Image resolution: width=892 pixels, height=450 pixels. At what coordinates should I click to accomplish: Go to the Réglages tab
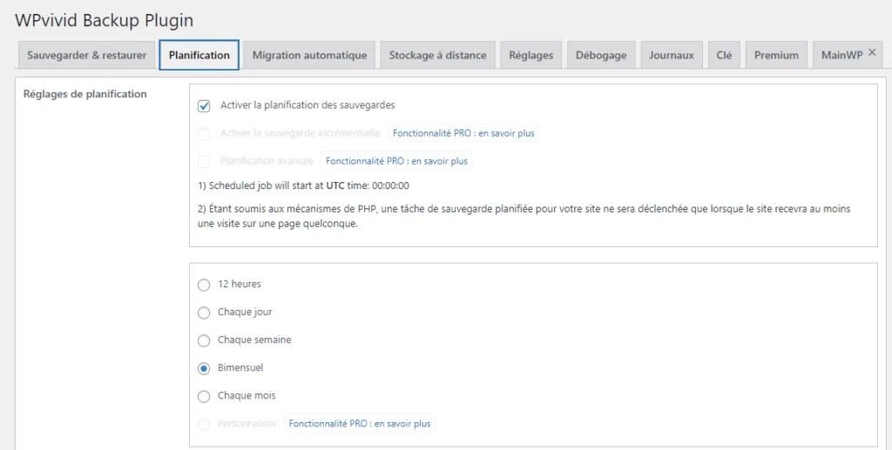530,55
